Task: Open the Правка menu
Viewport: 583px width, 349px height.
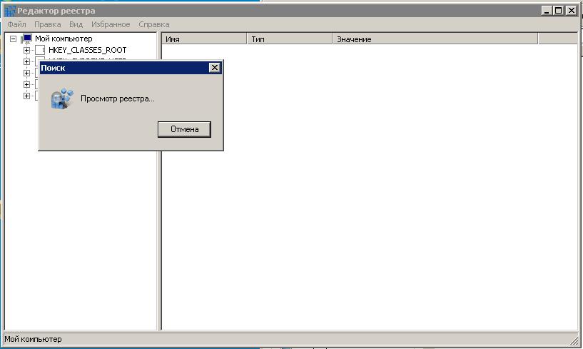Action: pyautogui.click(x=48, y=24)
